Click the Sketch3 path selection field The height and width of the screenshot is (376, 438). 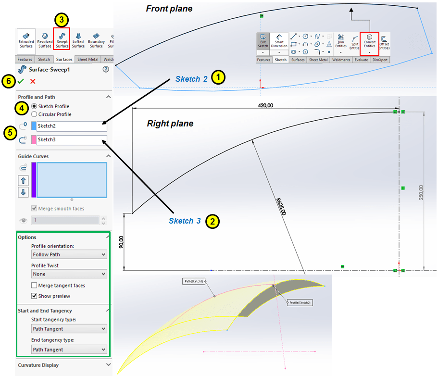(x=71, y=140)
